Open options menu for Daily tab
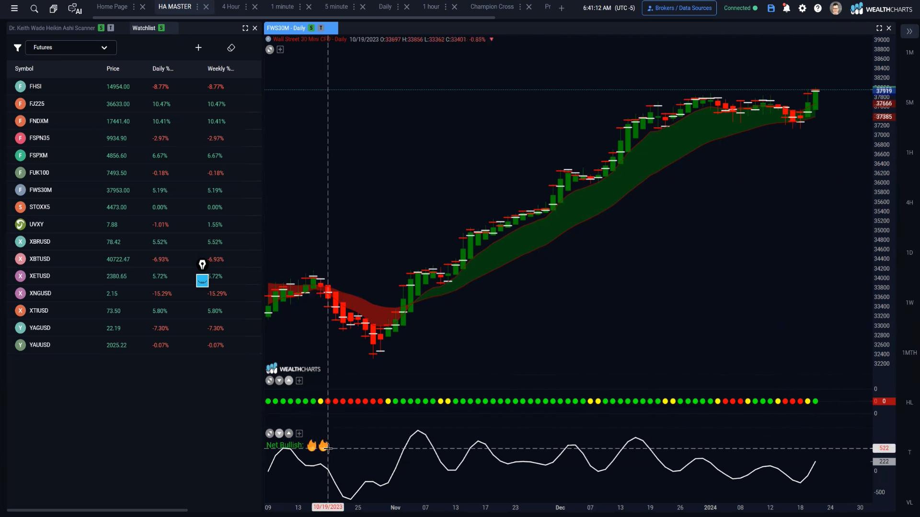 pos(398,7)
